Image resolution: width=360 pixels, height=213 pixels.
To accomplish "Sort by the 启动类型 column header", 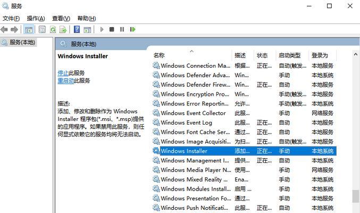I will pos(290,55).
